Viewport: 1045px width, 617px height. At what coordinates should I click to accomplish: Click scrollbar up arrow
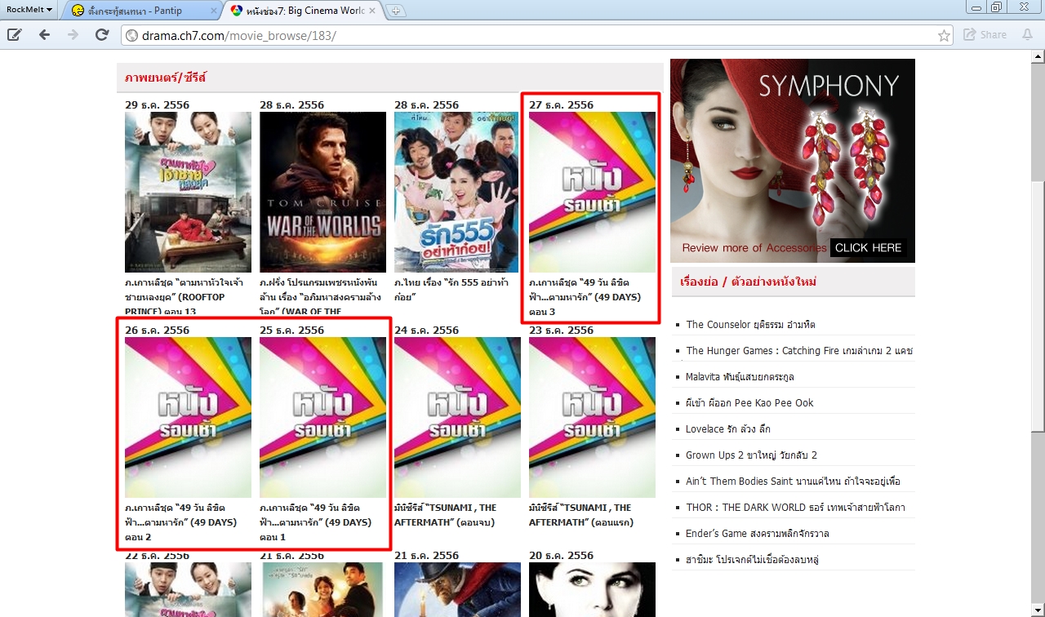coord(1037,57)
